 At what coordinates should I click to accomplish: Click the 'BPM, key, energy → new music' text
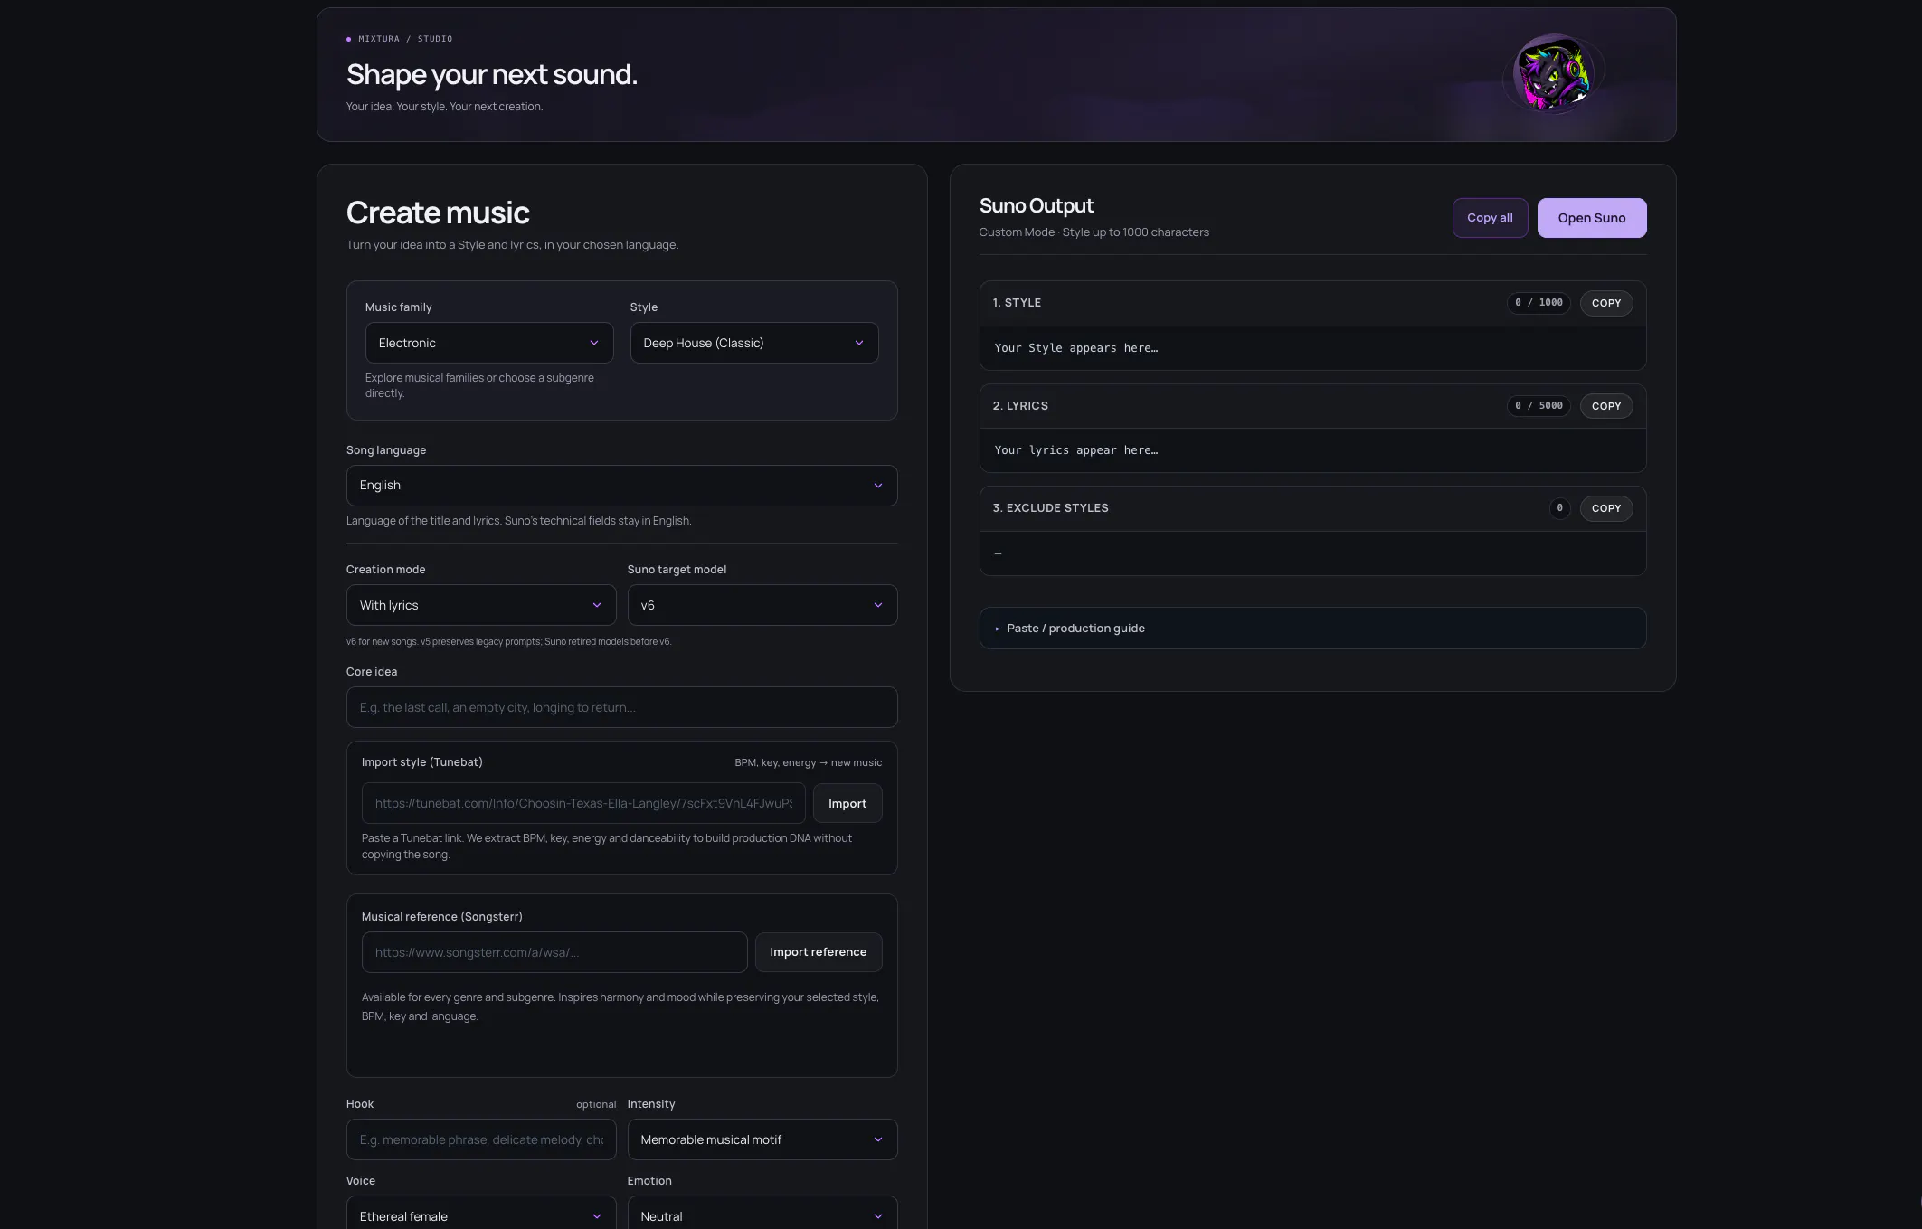tap(808, 762)
